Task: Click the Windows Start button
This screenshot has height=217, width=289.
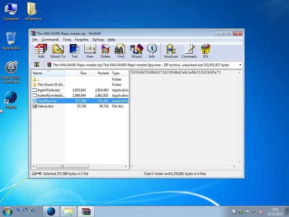Action: coord(8,211)
